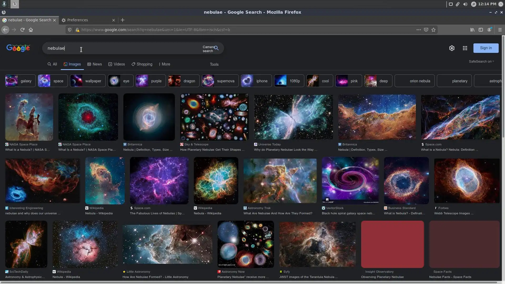
Task: Click the Google settings gear icon
Action: (x=452, y=48)
